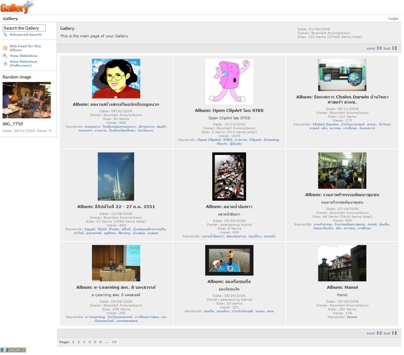
Task: Click the View Slideshow icon in sidebar
Action: click(5, 56)
